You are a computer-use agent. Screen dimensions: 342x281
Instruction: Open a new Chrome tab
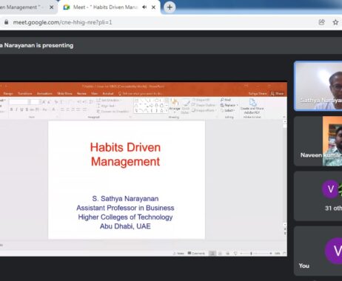[x=170, y=7]
